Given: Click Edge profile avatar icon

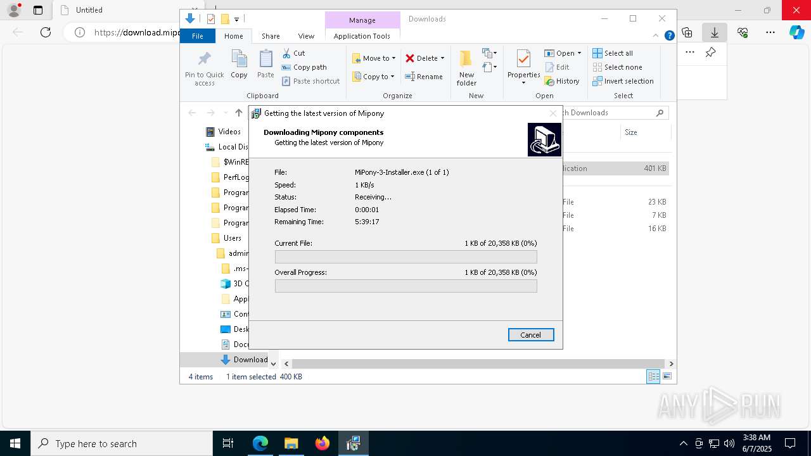Looking at the screenshot, I should pyautogui.click(x=14, y=9).
